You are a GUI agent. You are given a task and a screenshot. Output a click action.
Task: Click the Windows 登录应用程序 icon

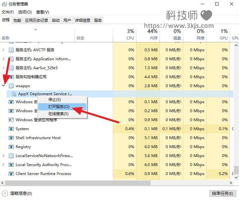[x=11, y=120]
